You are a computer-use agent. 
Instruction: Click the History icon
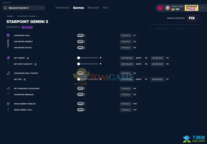click(x=172, y=29)
